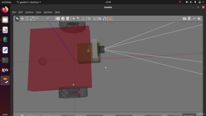Select the arrow selection mode tool
Screen dimensions: 206x116
pyautogui.click(x=17, y=19)
